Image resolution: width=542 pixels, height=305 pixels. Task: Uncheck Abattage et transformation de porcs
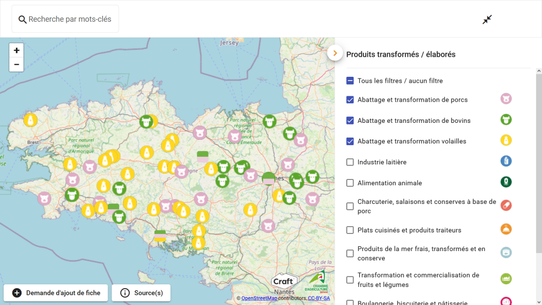tap(350, 100)
